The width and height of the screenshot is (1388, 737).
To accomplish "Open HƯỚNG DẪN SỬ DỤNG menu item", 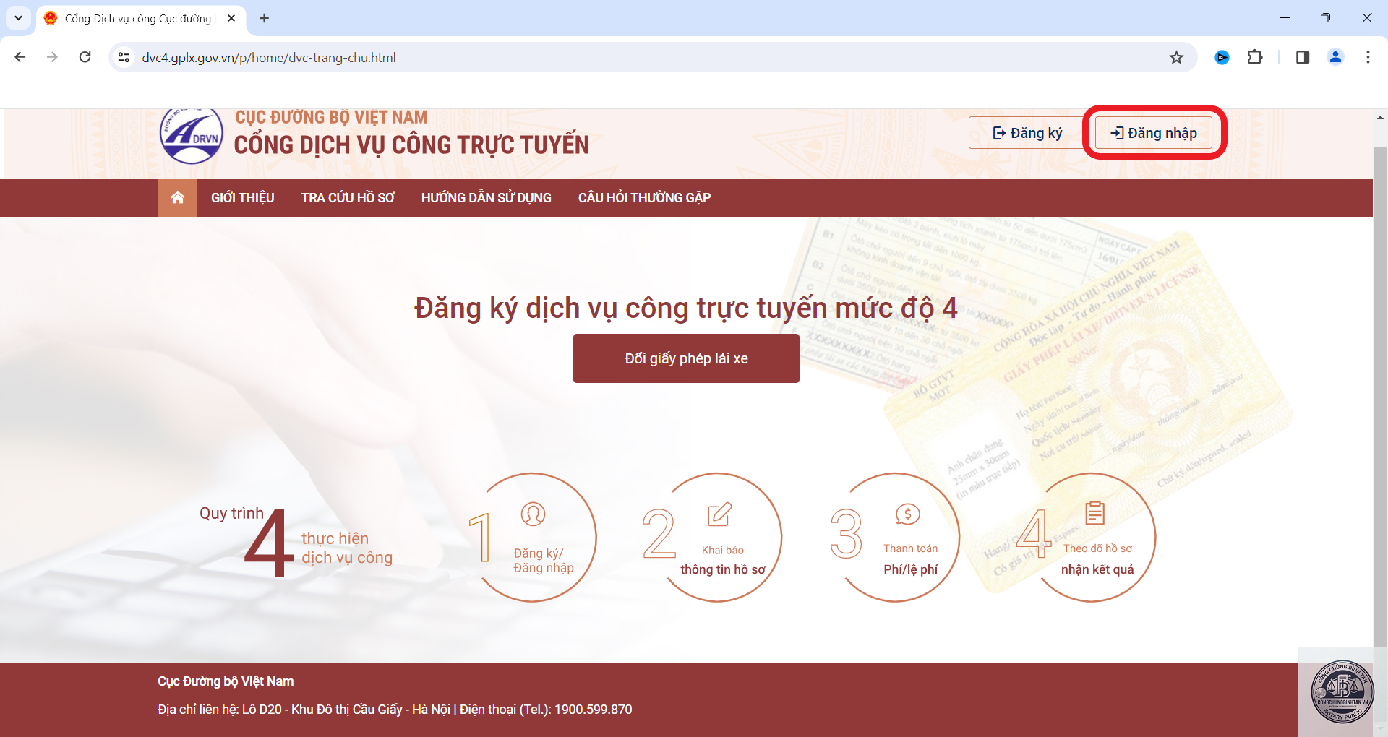I will click(x=486, y=198).
